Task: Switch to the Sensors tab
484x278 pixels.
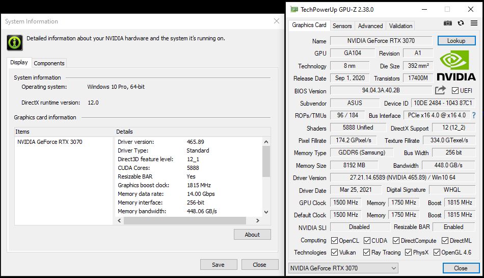Action: point(342,26)
